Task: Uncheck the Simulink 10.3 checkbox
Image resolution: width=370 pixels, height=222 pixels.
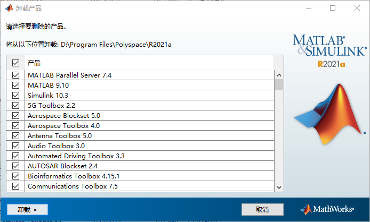Action: (16, 95)
